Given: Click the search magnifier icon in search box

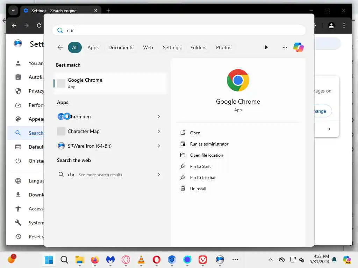Looking at the screenshot, I should click(60, 30).
